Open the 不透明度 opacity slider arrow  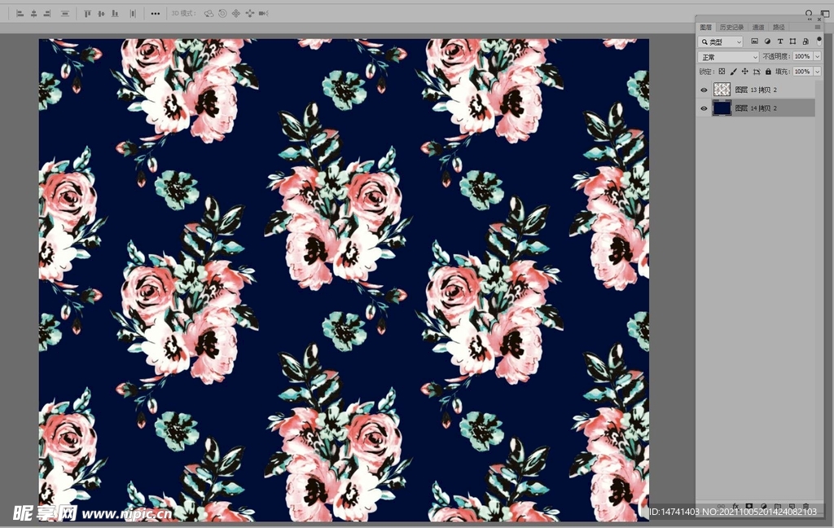[818, 56]
